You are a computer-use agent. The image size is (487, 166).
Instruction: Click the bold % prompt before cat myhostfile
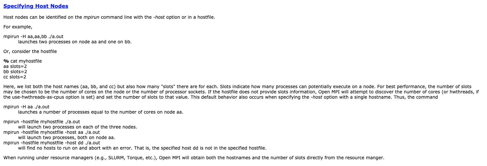click(6, 61)
